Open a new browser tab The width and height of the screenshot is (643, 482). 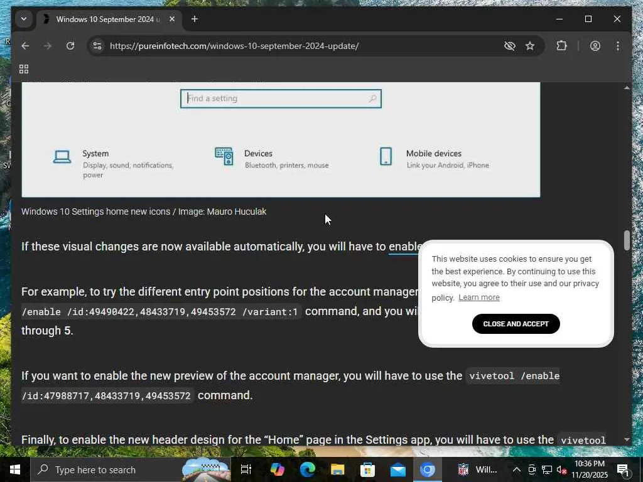click(195, 19)
